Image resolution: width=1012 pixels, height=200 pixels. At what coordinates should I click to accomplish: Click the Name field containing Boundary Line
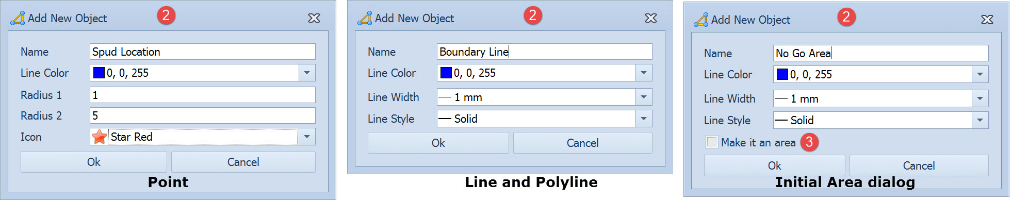tap(545, 52)
